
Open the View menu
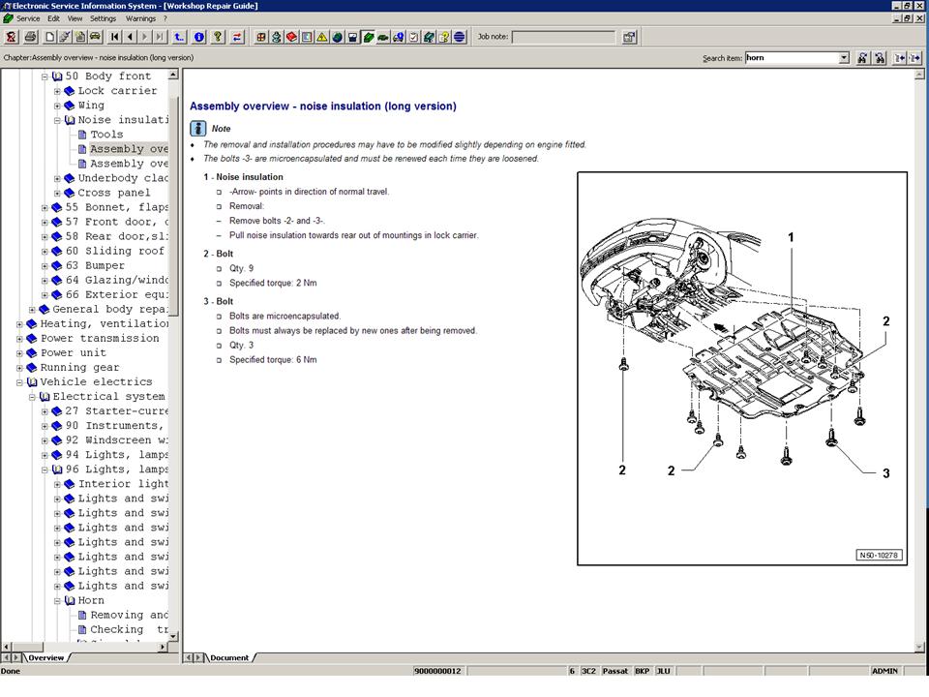75,18
